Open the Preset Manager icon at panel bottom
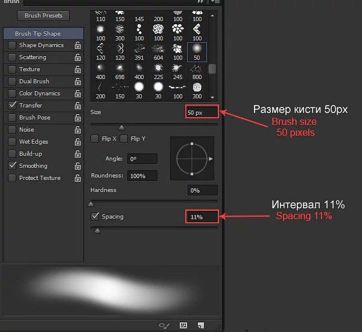The height and width of the screenshot is (332, 362). (x=183, y=325)
